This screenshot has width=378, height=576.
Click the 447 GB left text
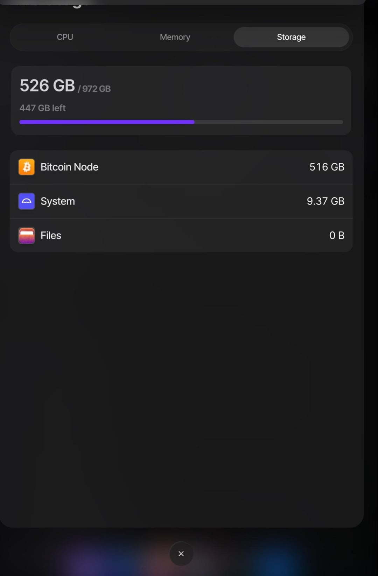[x=42, y=108]
